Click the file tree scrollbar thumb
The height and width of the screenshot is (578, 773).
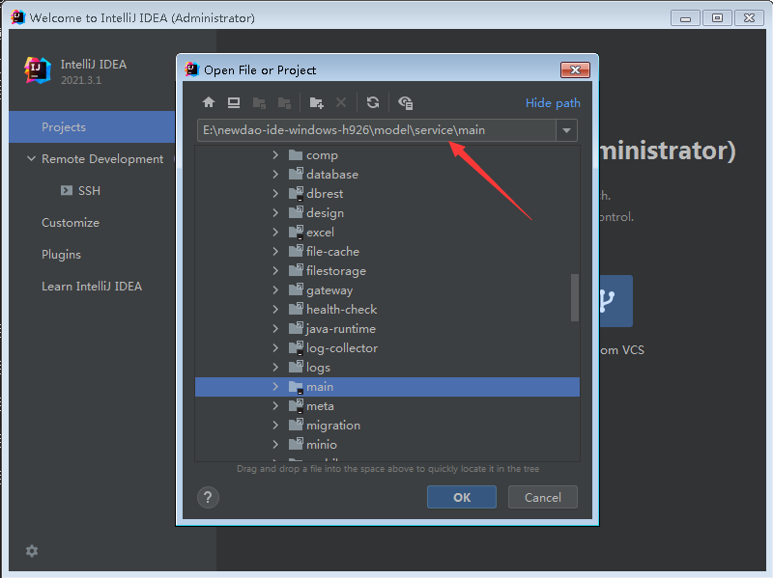(x=575, y=297)
